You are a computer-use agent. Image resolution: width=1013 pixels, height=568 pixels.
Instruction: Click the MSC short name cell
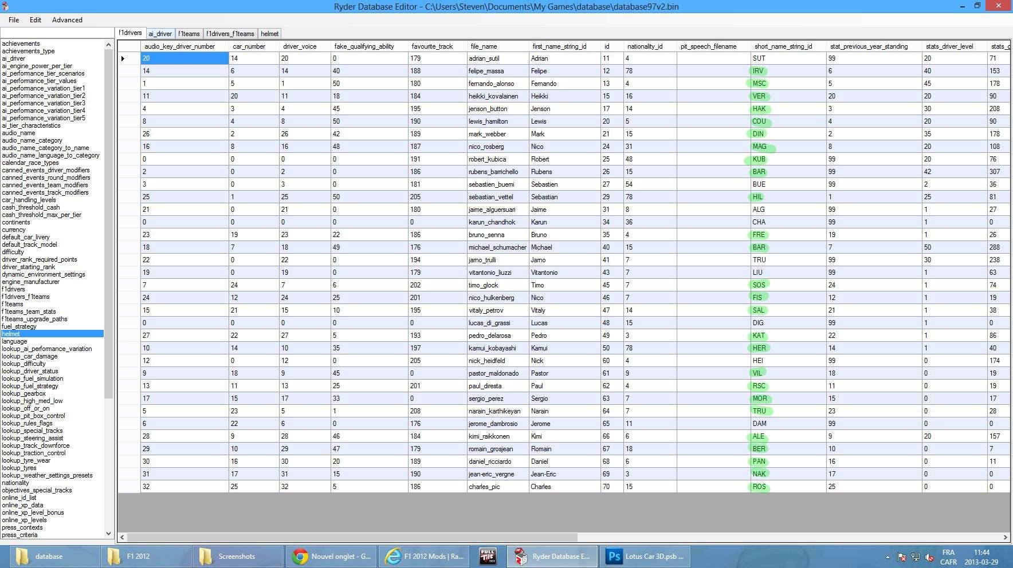coord(788,84)
